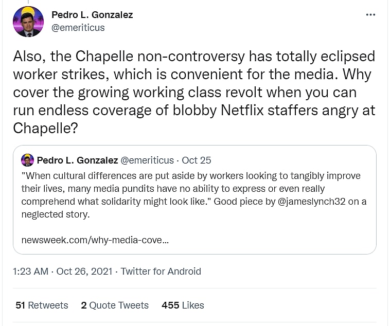390x326 pixels.
Task: Open the three-dot more options menu
Action: (370, 15)
